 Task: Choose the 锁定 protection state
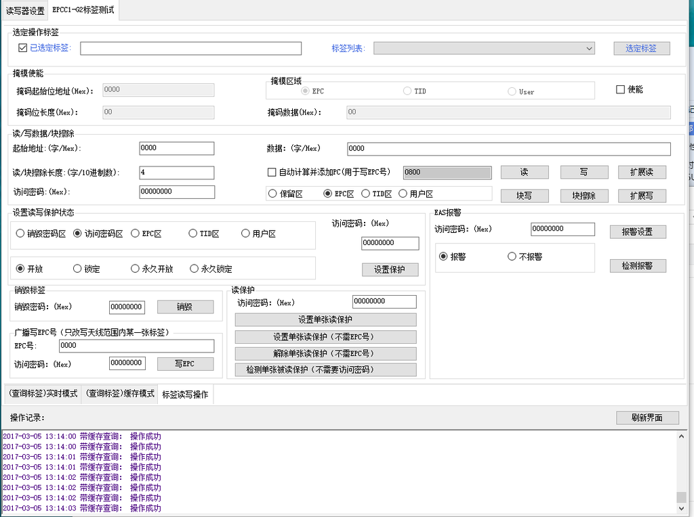[77, 269]
